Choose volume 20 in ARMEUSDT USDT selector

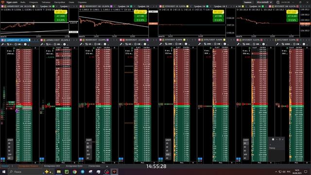point(9,143)
